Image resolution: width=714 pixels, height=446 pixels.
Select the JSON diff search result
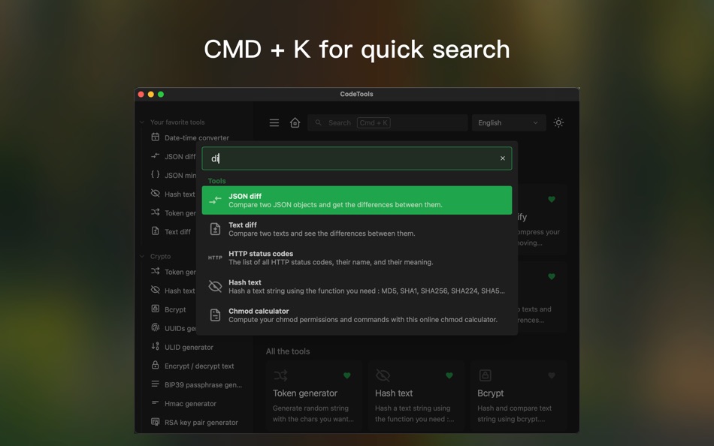pos(357,200)
